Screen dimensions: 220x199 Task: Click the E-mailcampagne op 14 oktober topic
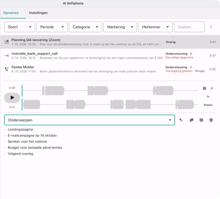[32, 136]
